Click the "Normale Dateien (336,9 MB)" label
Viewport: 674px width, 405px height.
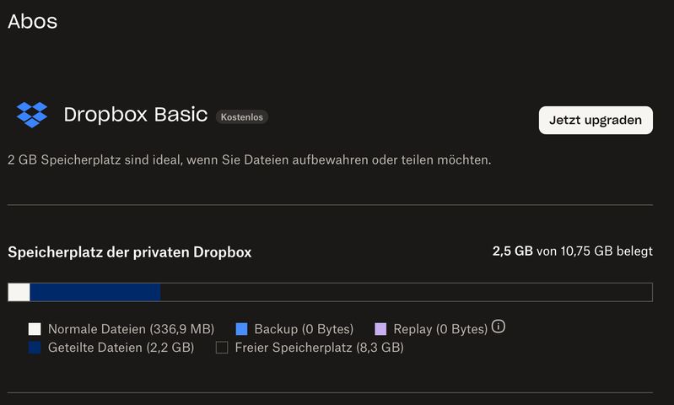(x=131, y=329)
